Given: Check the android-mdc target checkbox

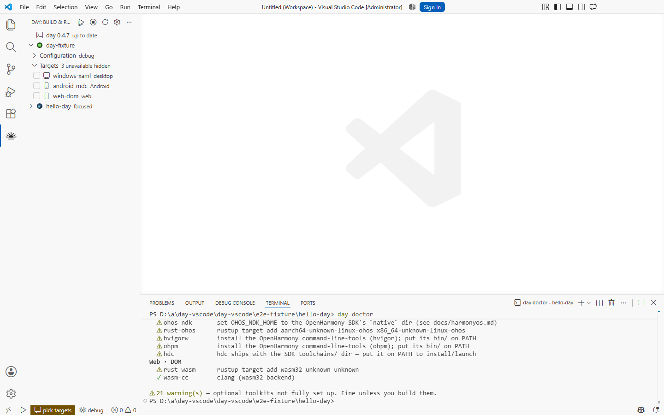Looking at the screenshot, I should point(36,86).
